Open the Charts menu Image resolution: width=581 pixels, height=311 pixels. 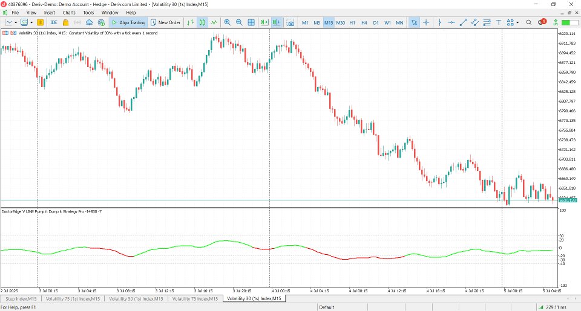click(x=69, y=13)
